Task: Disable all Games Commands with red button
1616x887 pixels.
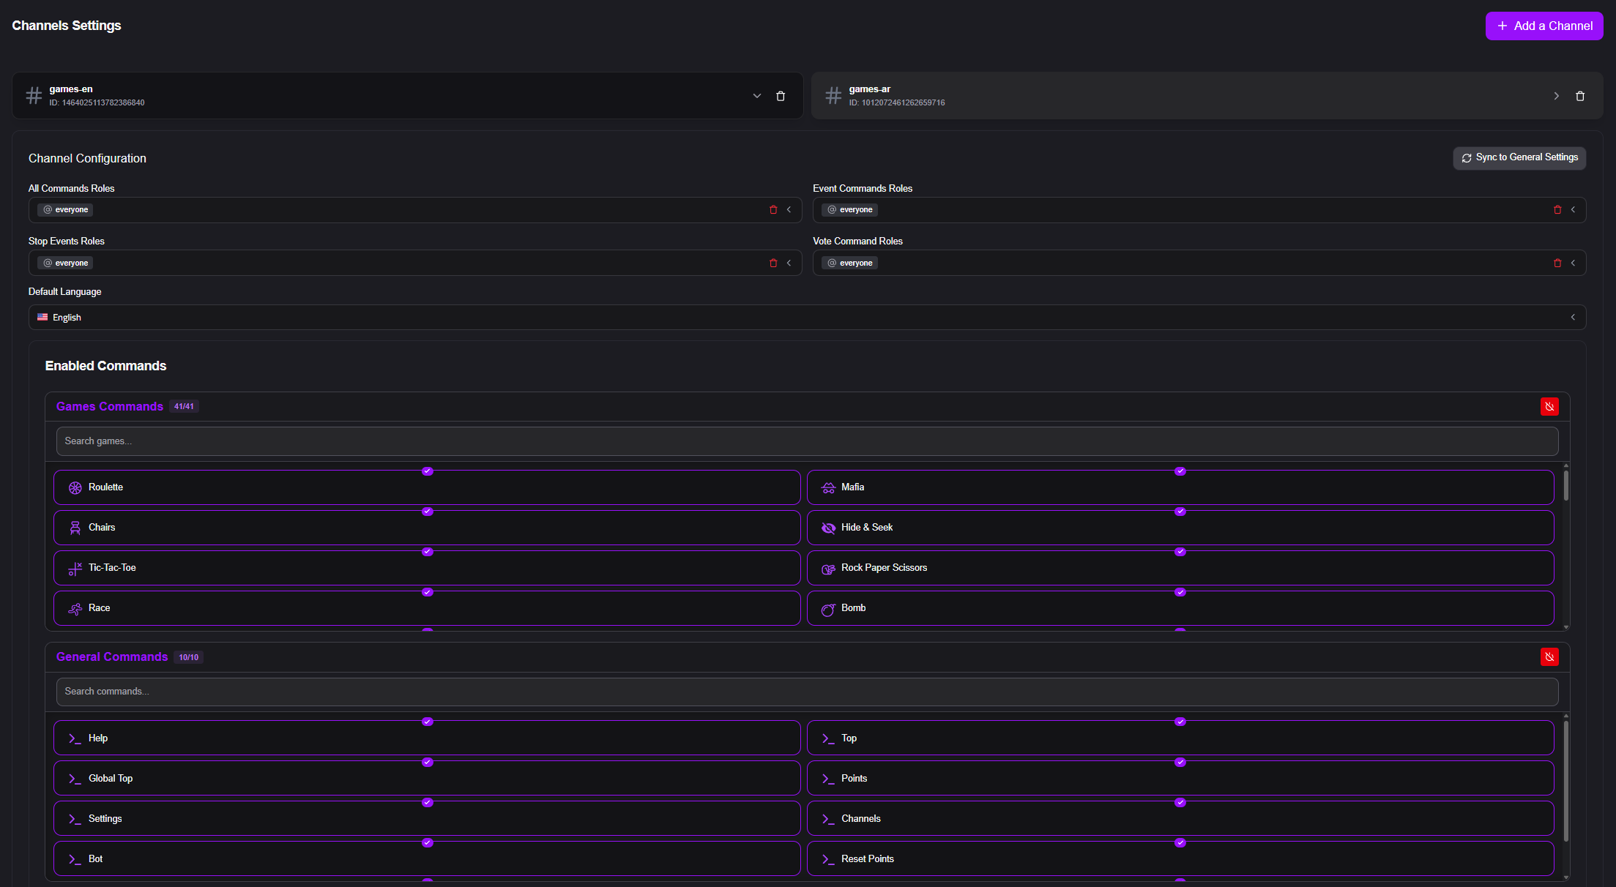Action: 1549,407
